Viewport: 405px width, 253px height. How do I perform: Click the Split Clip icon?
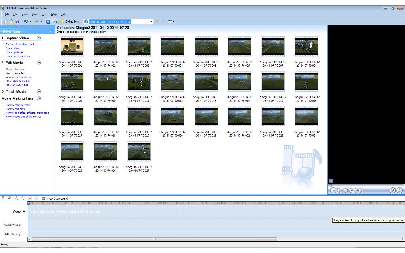tap(392, 191)
